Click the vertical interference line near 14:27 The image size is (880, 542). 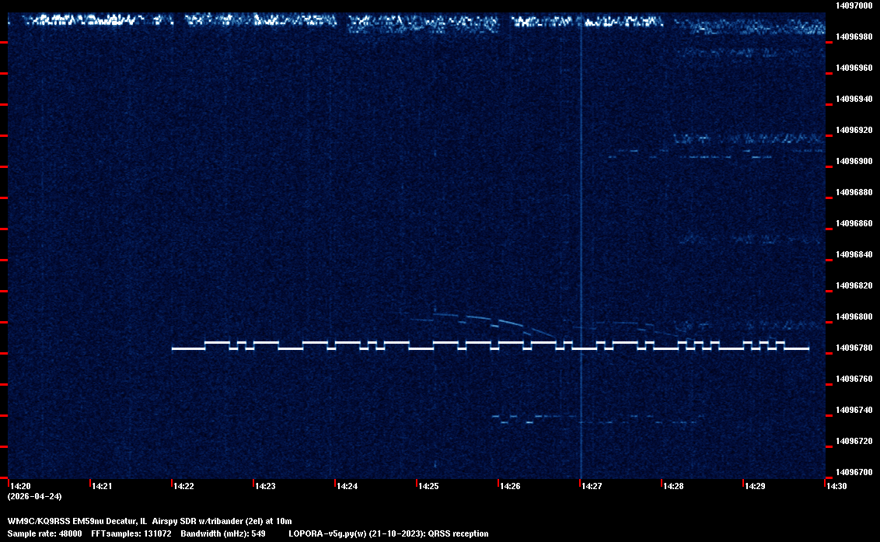(581, 233)
